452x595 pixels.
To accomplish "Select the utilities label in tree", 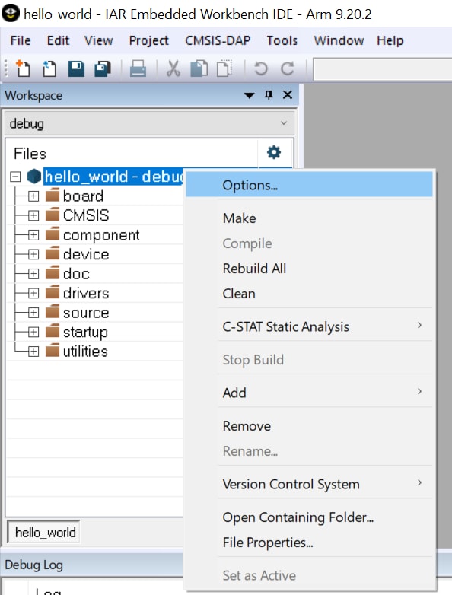I will click(85, 351).
